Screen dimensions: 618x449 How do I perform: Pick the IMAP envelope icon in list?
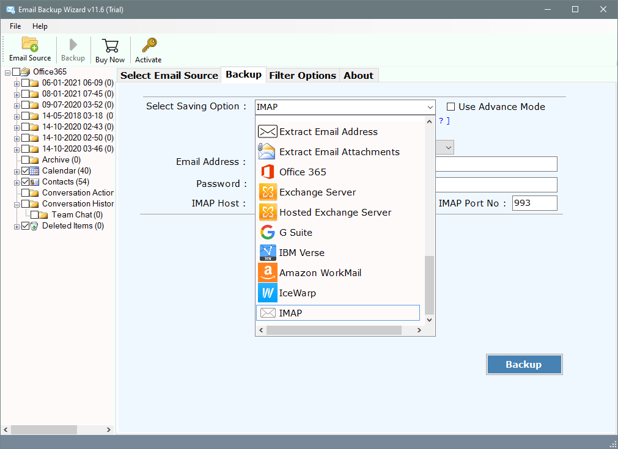click(268, 313)
